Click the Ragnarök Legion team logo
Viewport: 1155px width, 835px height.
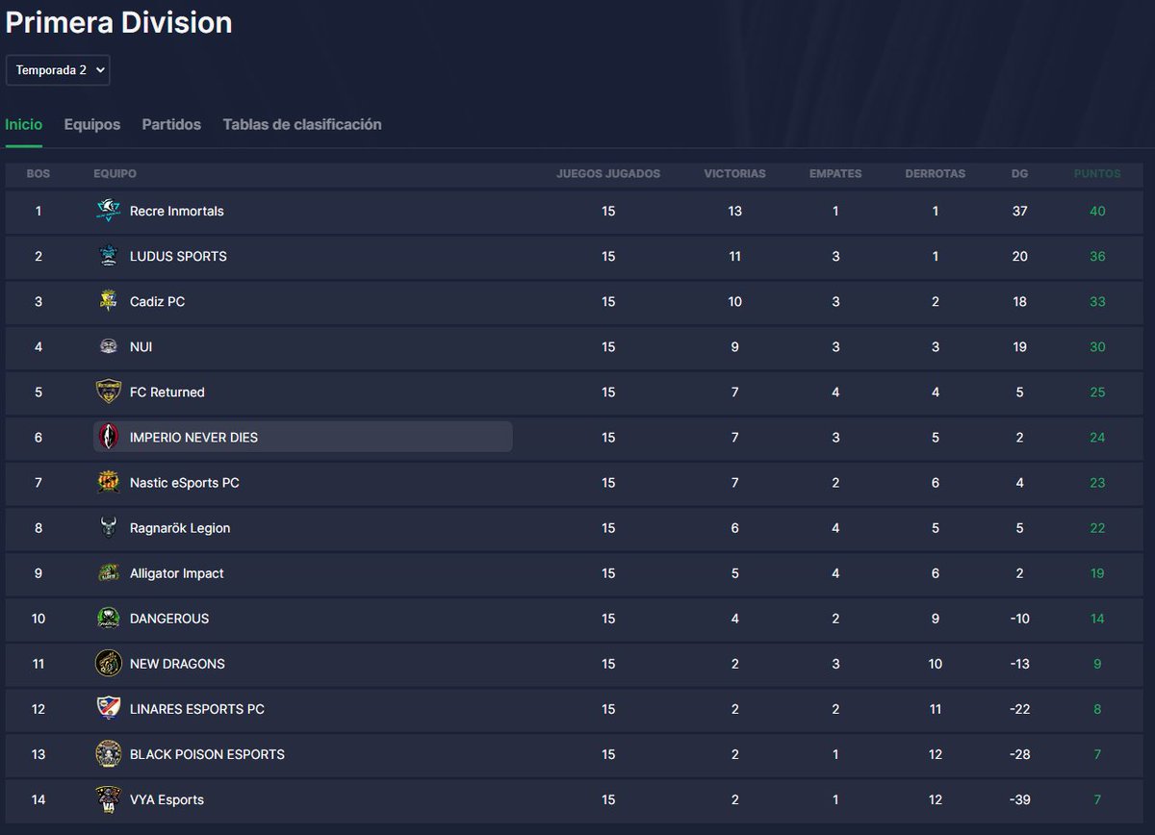pyautogui.click(x=109, y=527)
